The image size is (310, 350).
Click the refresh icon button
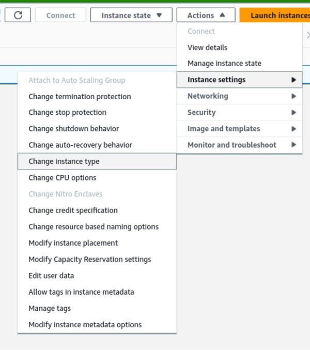(x=18, y=15)
